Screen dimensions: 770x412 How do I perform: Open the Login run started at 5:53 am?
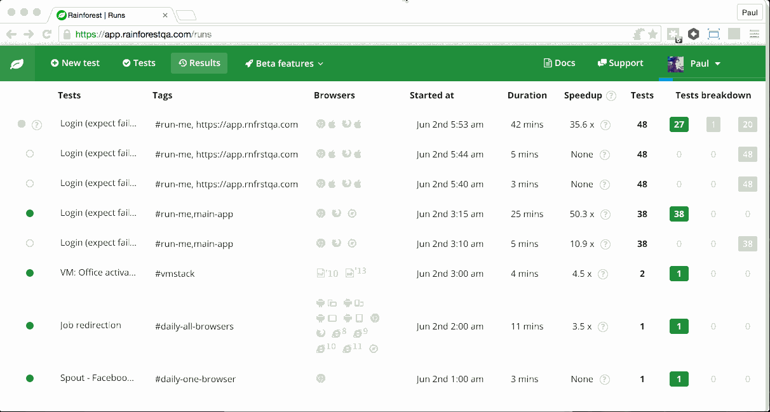pyautogui.click(x=98, y=124)
